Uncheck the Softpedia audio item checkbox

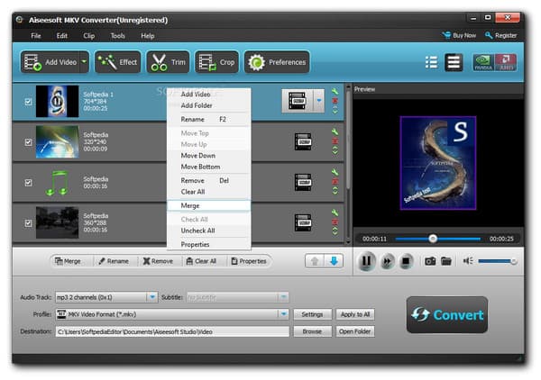[x=28, y=182]
